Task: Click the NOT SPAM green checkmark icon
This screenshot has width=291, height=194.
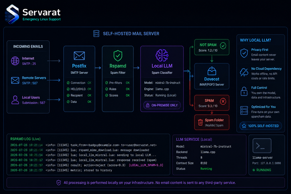Action: 223,46
